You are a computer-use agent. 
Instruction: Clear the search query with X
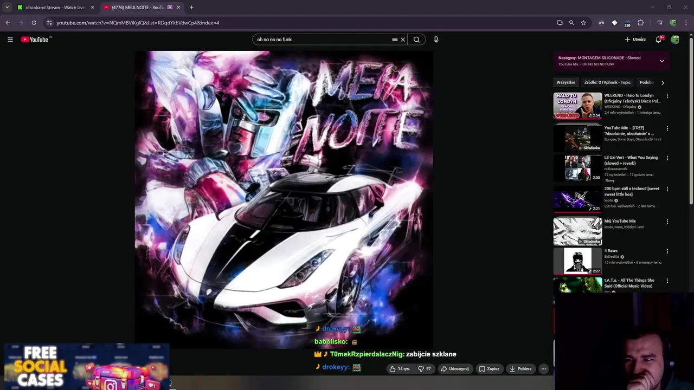click(x=403, y=40)
